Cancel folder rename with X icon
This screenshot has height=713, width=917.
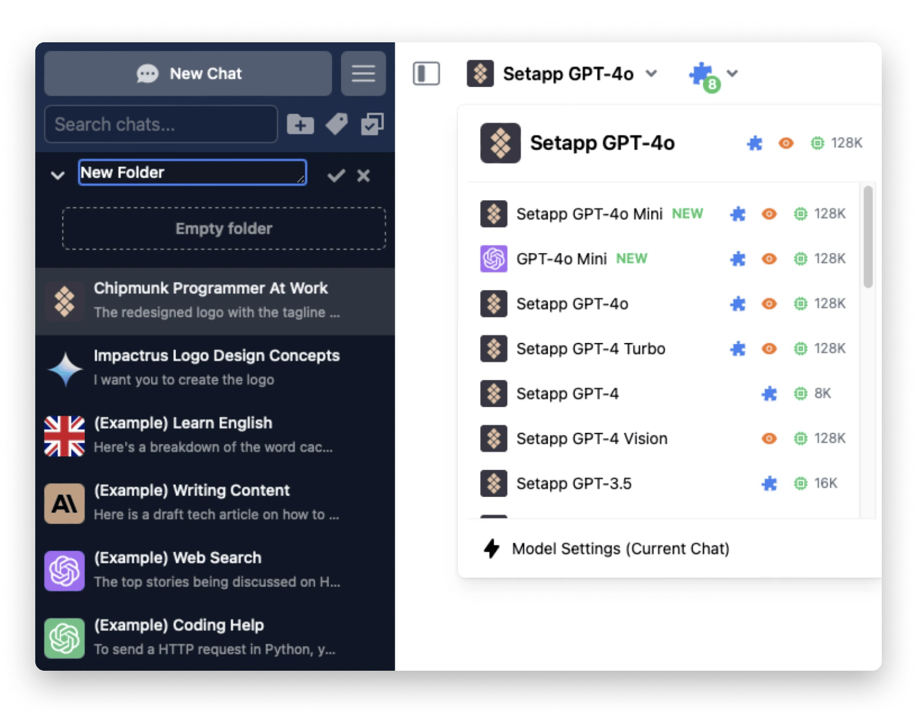tap(363, 176)
